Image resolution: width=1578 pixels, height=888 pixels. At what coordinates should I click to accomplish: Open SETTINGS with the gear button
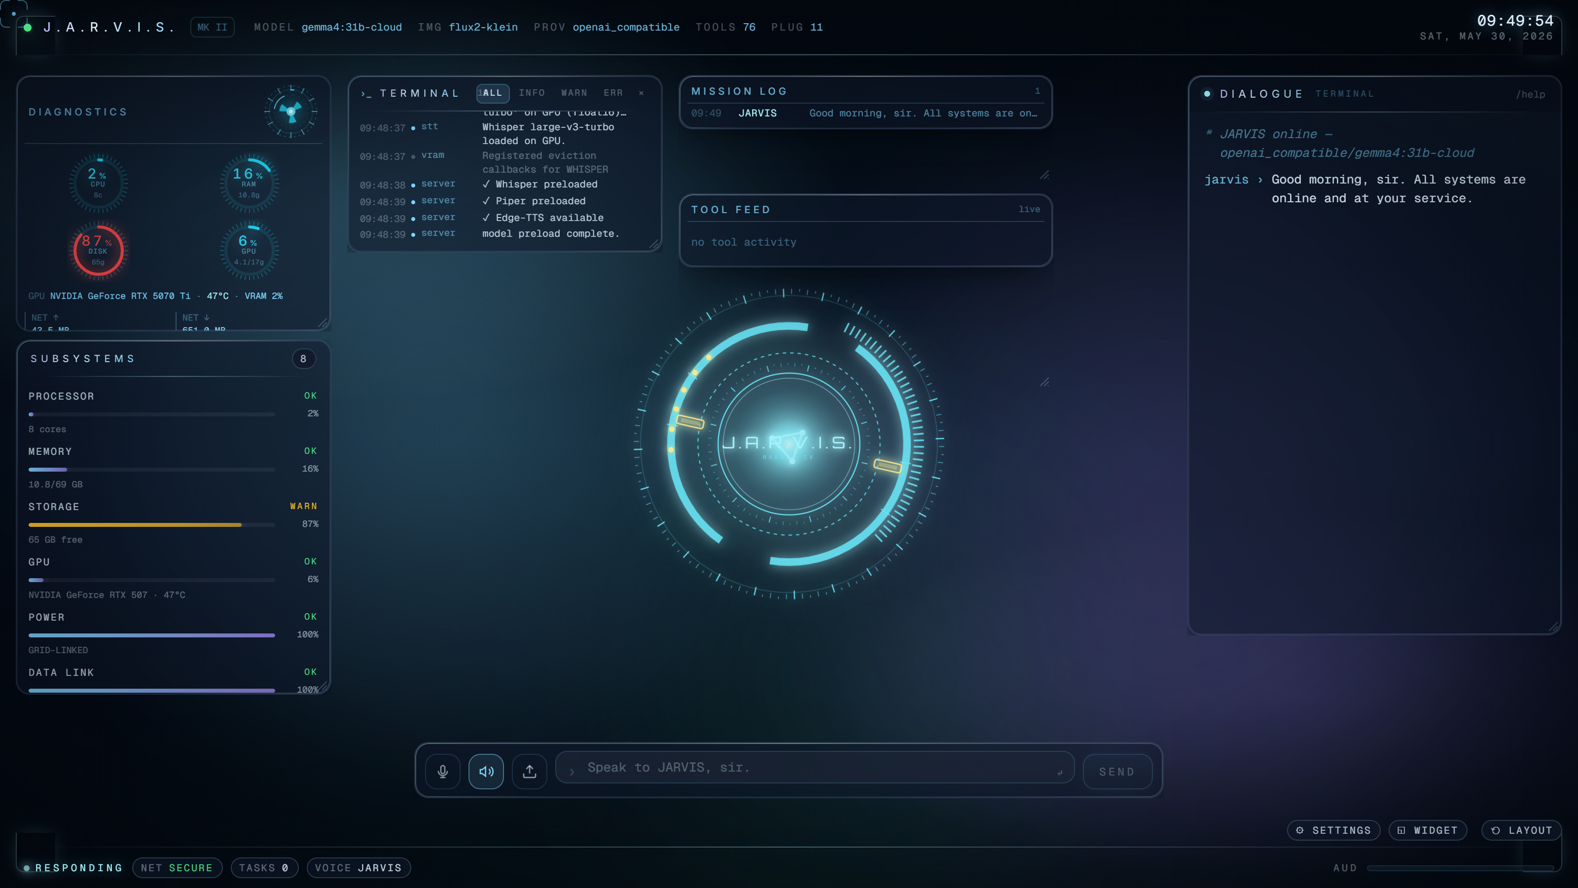click(x=1333, y=830)
